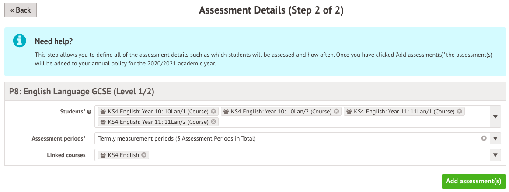Click the Students help question mark icon

tap(89, 112)
